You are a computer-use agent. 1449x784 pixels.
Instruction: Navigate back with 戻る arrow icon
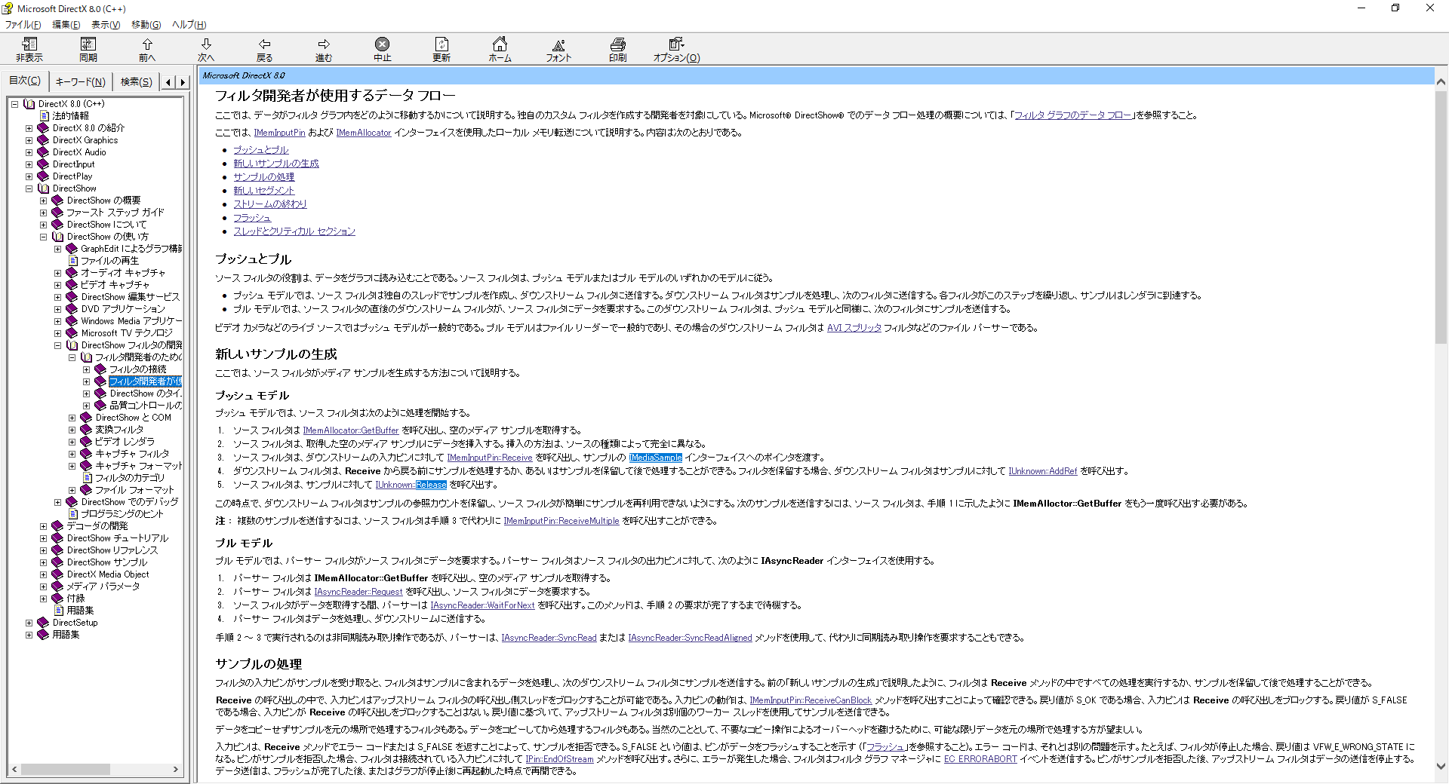tap(265, 44)
